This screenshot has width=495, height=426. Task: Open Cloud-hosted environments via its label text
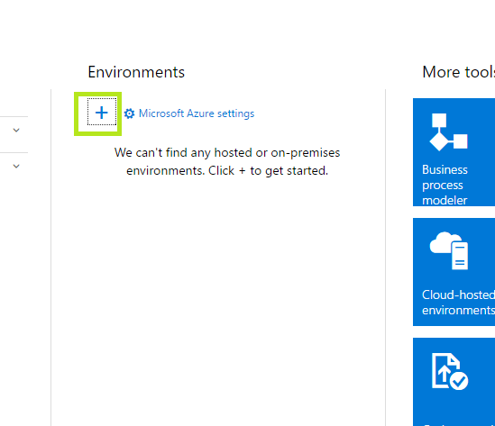(x=458, y=302)
